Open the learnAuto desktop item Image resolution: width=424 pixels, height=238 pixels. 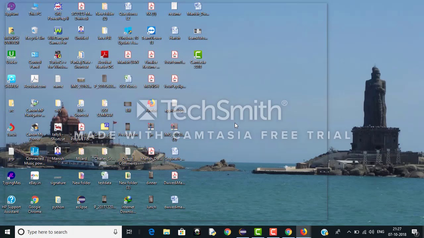(198, 33)
